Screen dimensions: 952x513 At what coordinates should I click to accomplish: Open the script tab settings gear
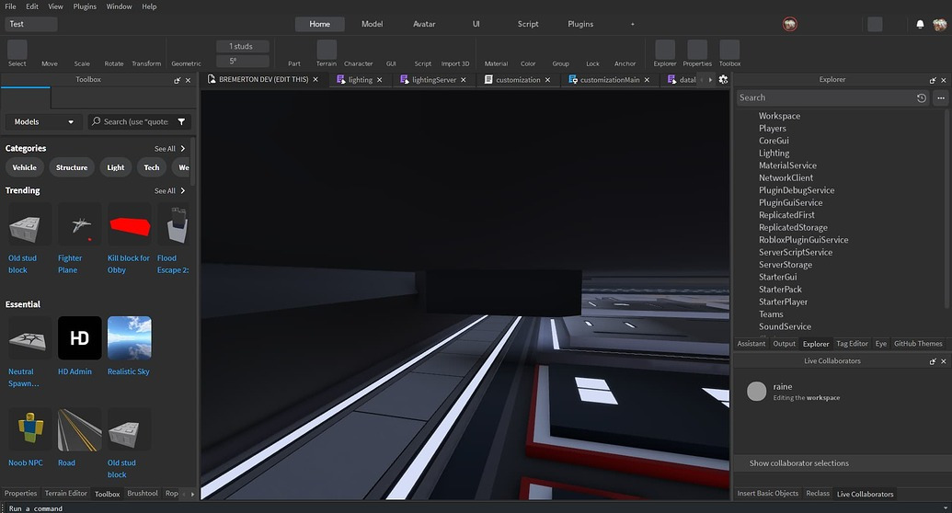(723, 80)
